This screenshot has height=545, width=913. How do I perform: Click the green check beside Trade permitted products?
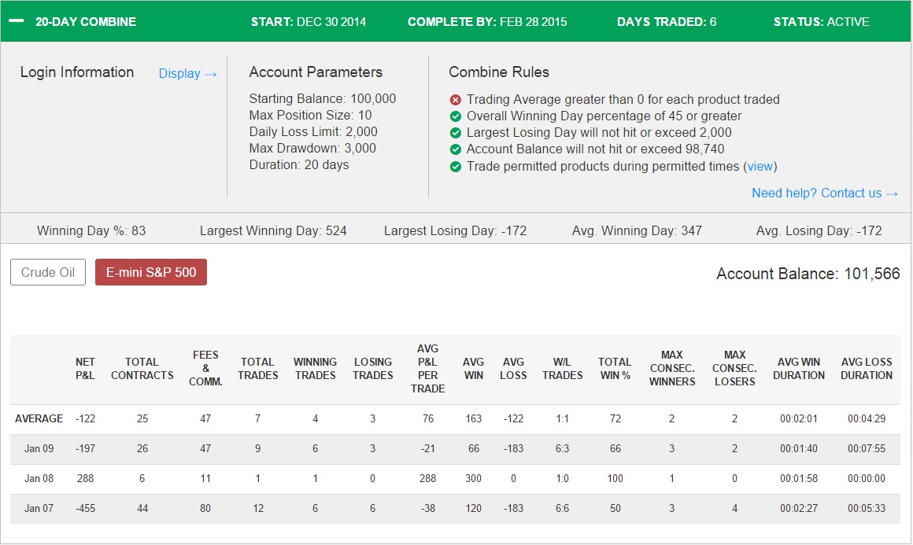[456, 167]
